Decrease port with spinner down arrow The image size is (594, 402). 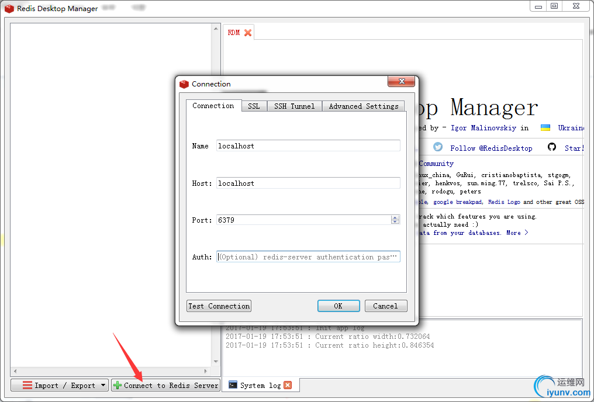click(x=395, y=222)
